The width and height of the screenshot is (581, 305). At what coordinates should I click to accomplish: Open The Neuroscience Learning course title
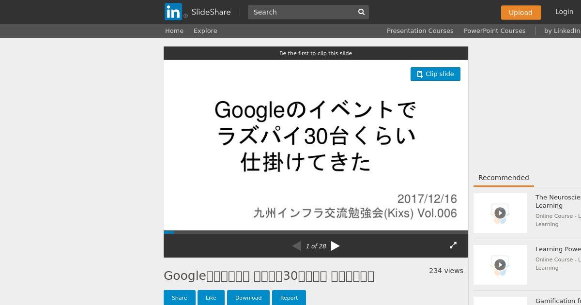click(x=558, y=201)
